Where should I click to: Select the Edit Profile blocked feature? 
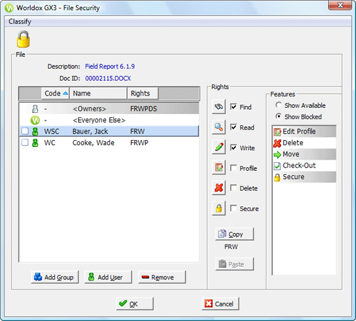pos(304,132)
